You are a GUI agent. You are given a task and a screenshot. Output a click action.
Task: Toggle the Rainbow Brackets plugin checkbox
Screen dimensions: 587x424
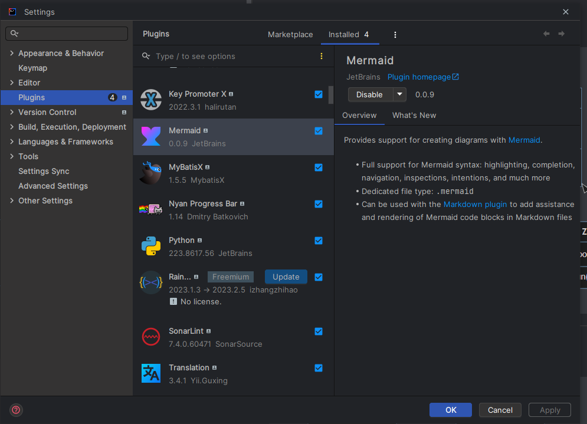click(319, 277)
